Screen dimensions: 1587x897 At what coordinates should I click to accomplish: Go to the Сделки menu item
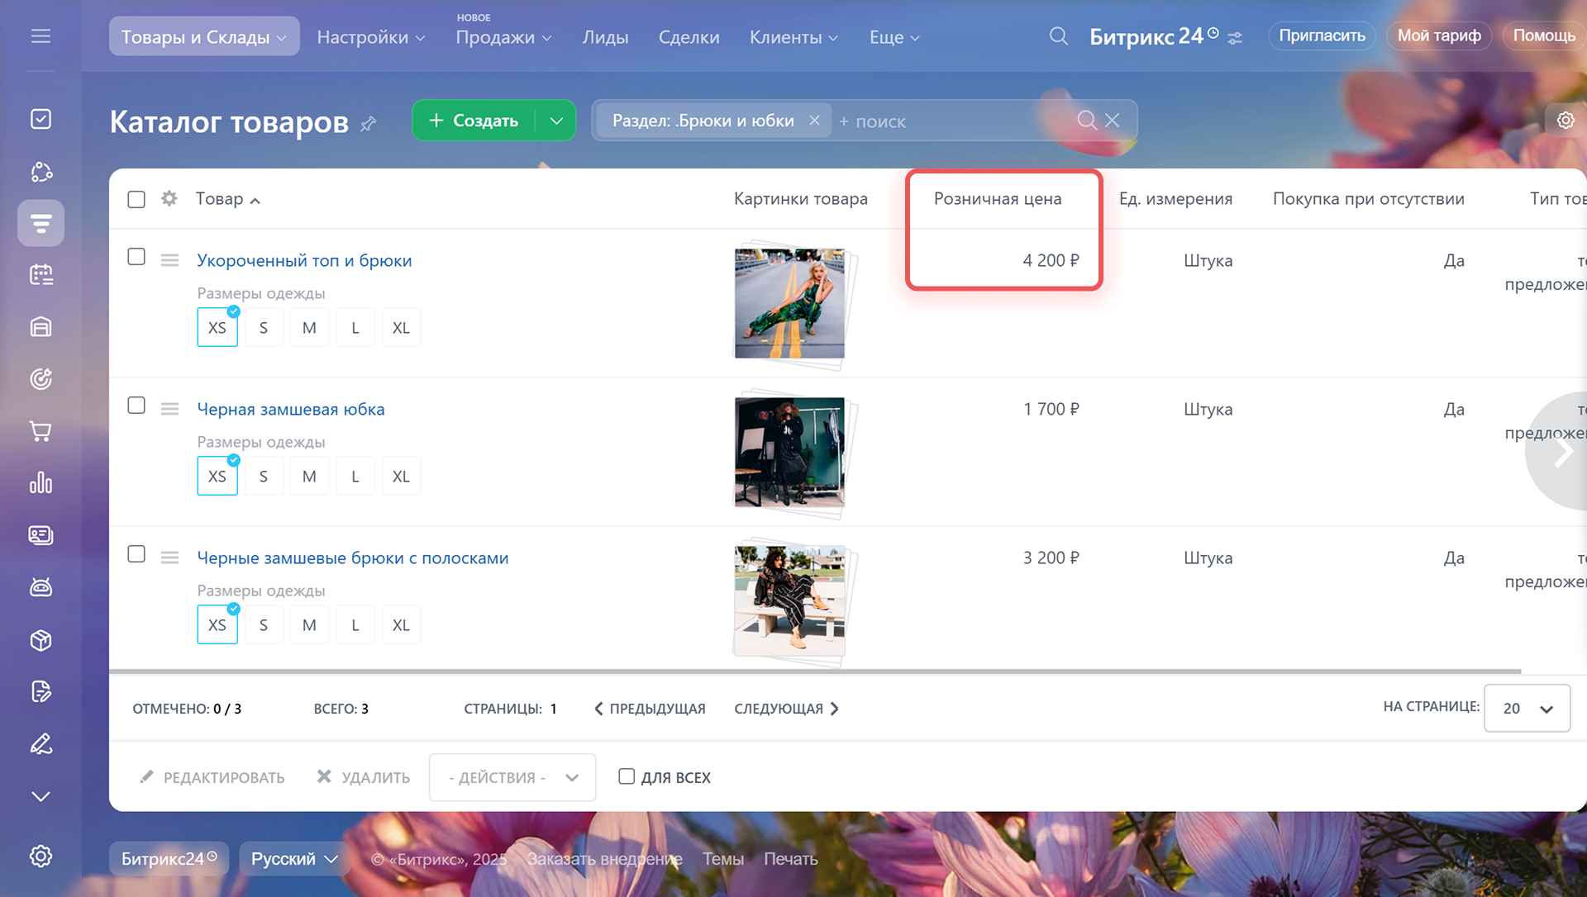(689, 38)
